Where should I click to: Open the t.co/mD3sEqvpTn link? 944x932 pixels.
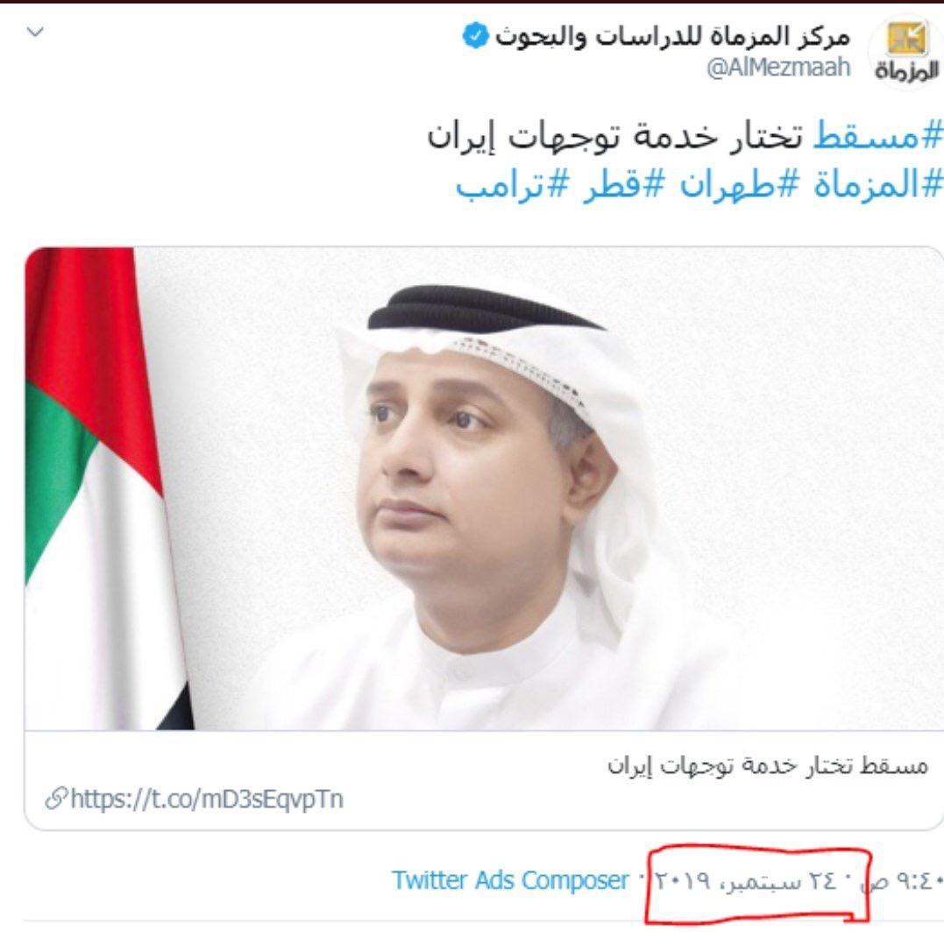click(x=207, y=799)
